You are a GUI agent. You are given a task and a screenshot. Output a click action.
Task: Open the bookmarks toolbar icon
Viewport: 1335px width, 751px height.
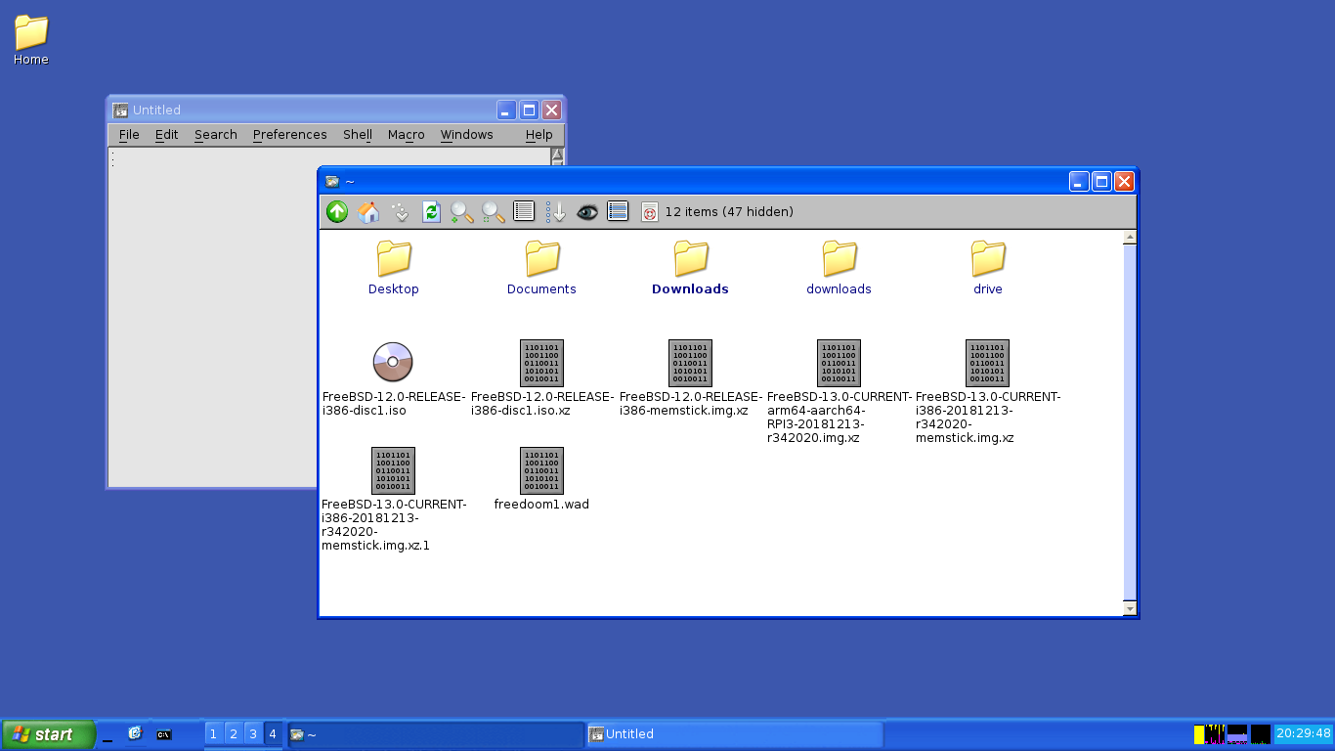[400, 211]
